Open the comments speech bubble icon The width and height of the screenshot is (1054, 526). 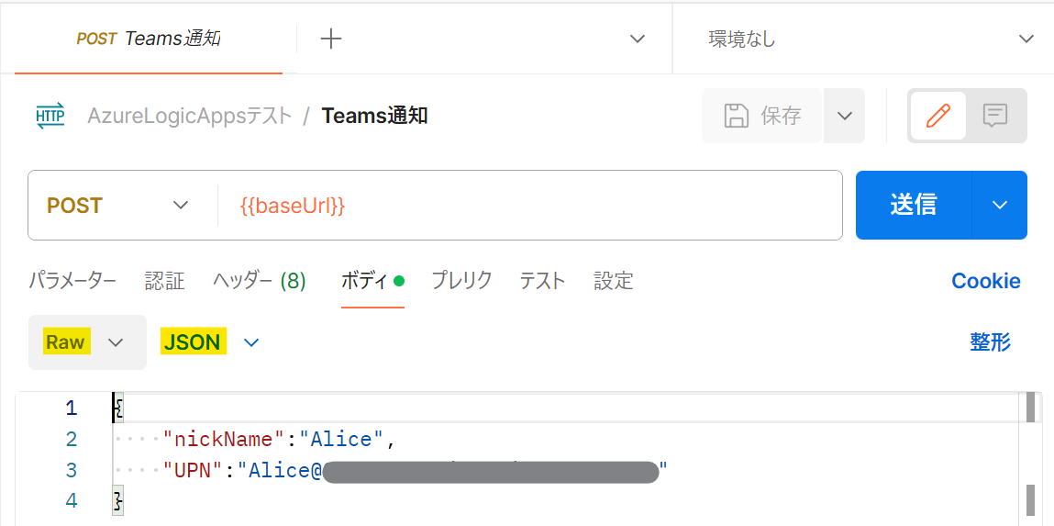(x=995, y=116)
